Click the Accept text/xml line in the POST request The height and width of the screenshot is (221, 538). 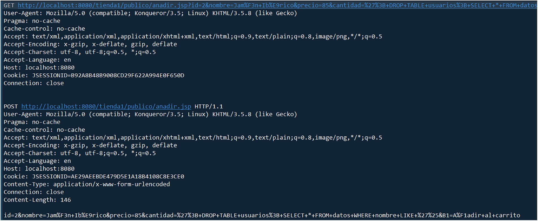coord(193,138)
